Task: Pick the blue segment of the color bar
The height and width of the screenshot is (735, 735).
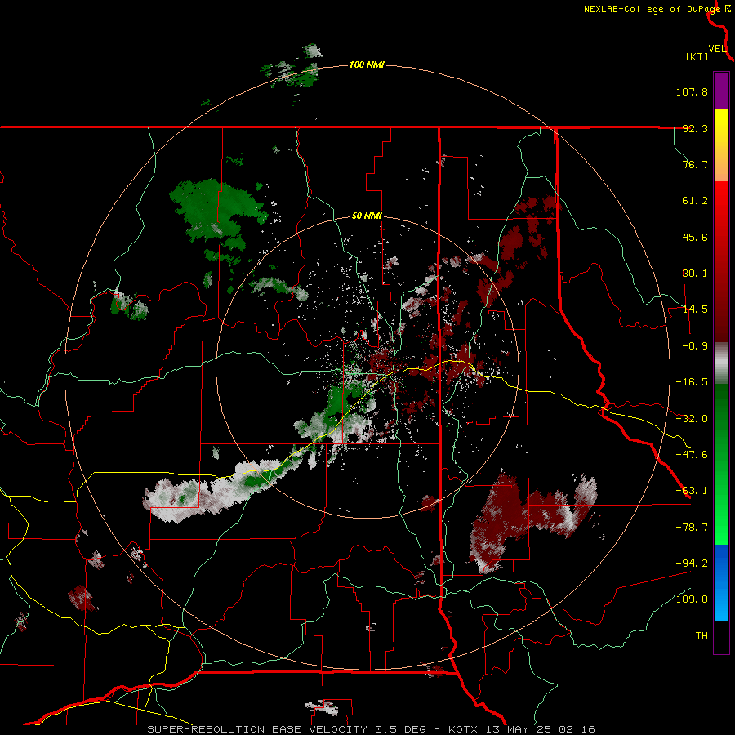Action: tap(721, 582)
